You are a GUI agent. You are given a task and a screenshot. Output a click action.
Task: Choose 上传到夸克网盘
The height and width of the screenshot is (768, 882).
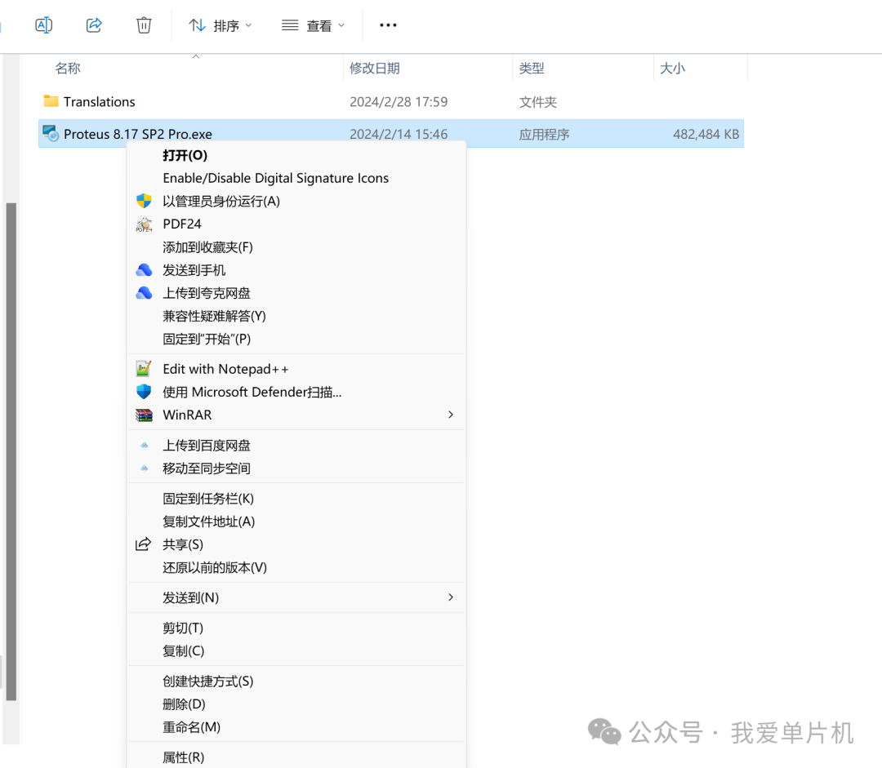[x=207, y=294]
